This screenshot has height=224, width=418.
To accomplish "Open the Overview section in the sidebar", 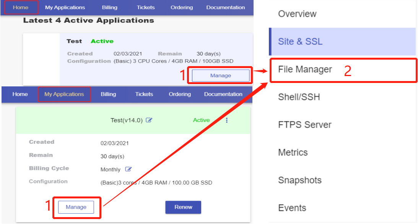I will [x=297, y=14].
